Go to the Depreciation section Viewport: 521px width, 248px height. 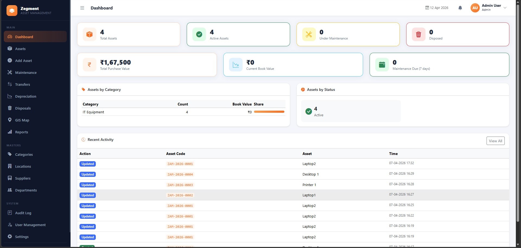(26, 96)
